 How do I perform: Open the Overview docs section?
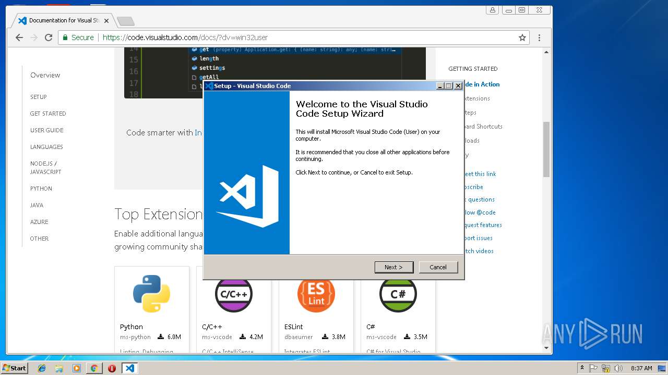(x=45, y=75)
